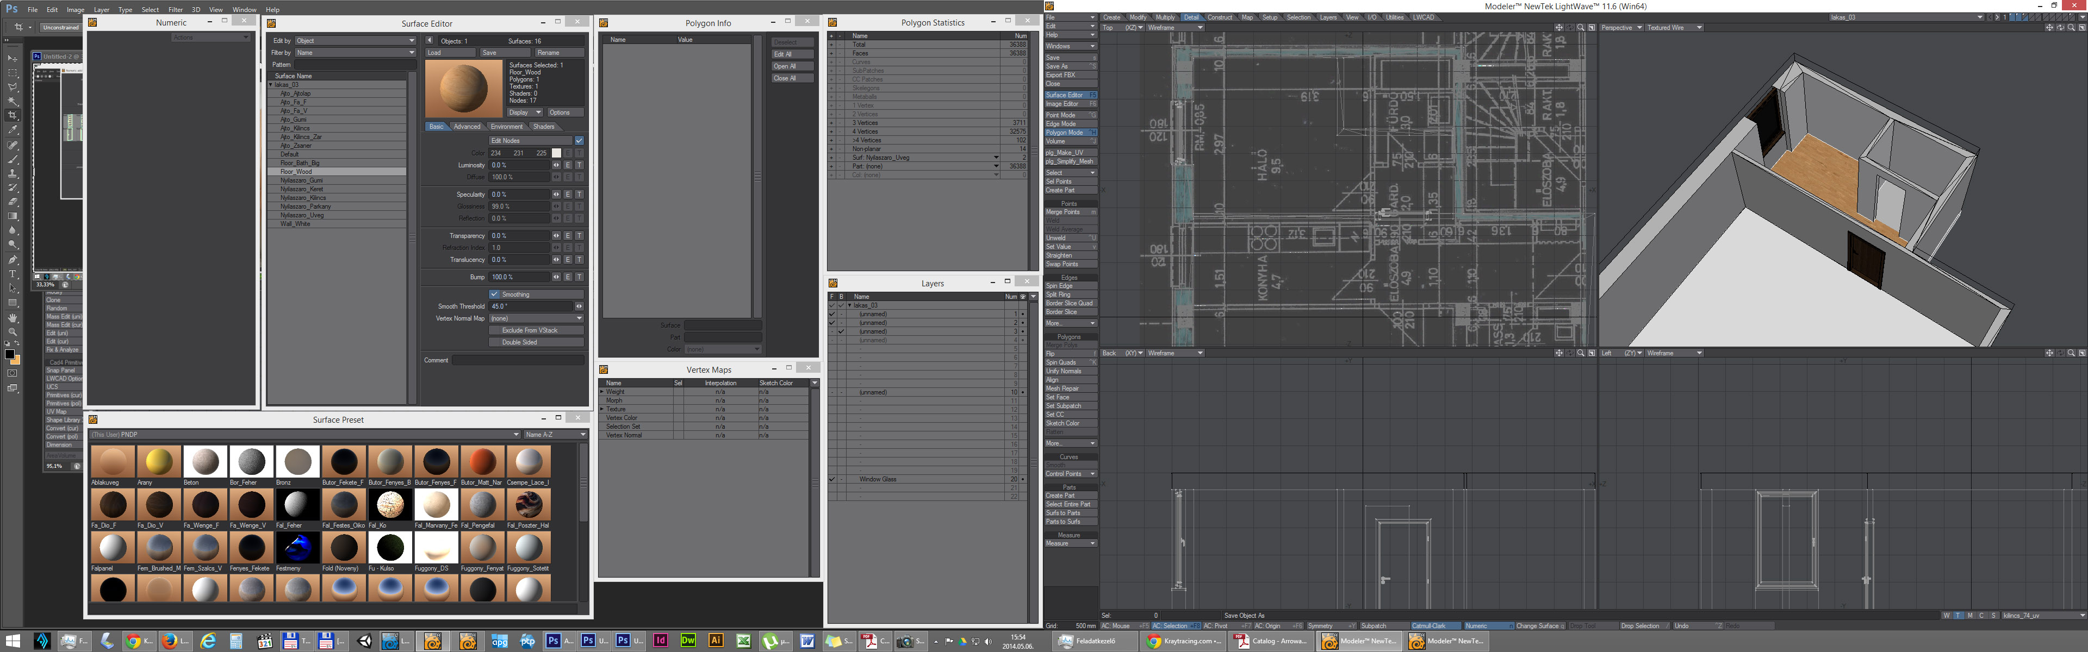Viewport: 2088px width, 652px height.
Task: Select the Photoshop Crop tool
Action: coord(12,116)
